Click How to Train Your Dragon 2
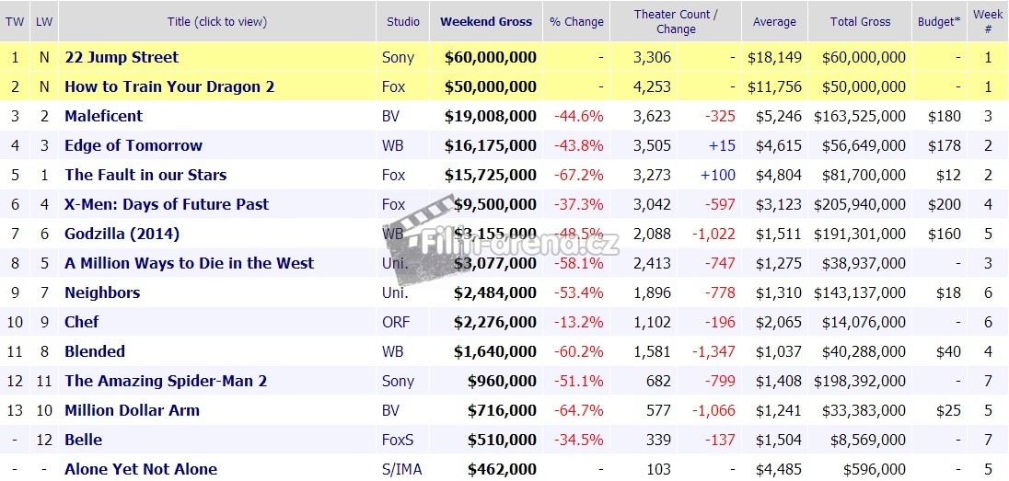The height and width of the screenshot is (481, 1009). point(169,86)
